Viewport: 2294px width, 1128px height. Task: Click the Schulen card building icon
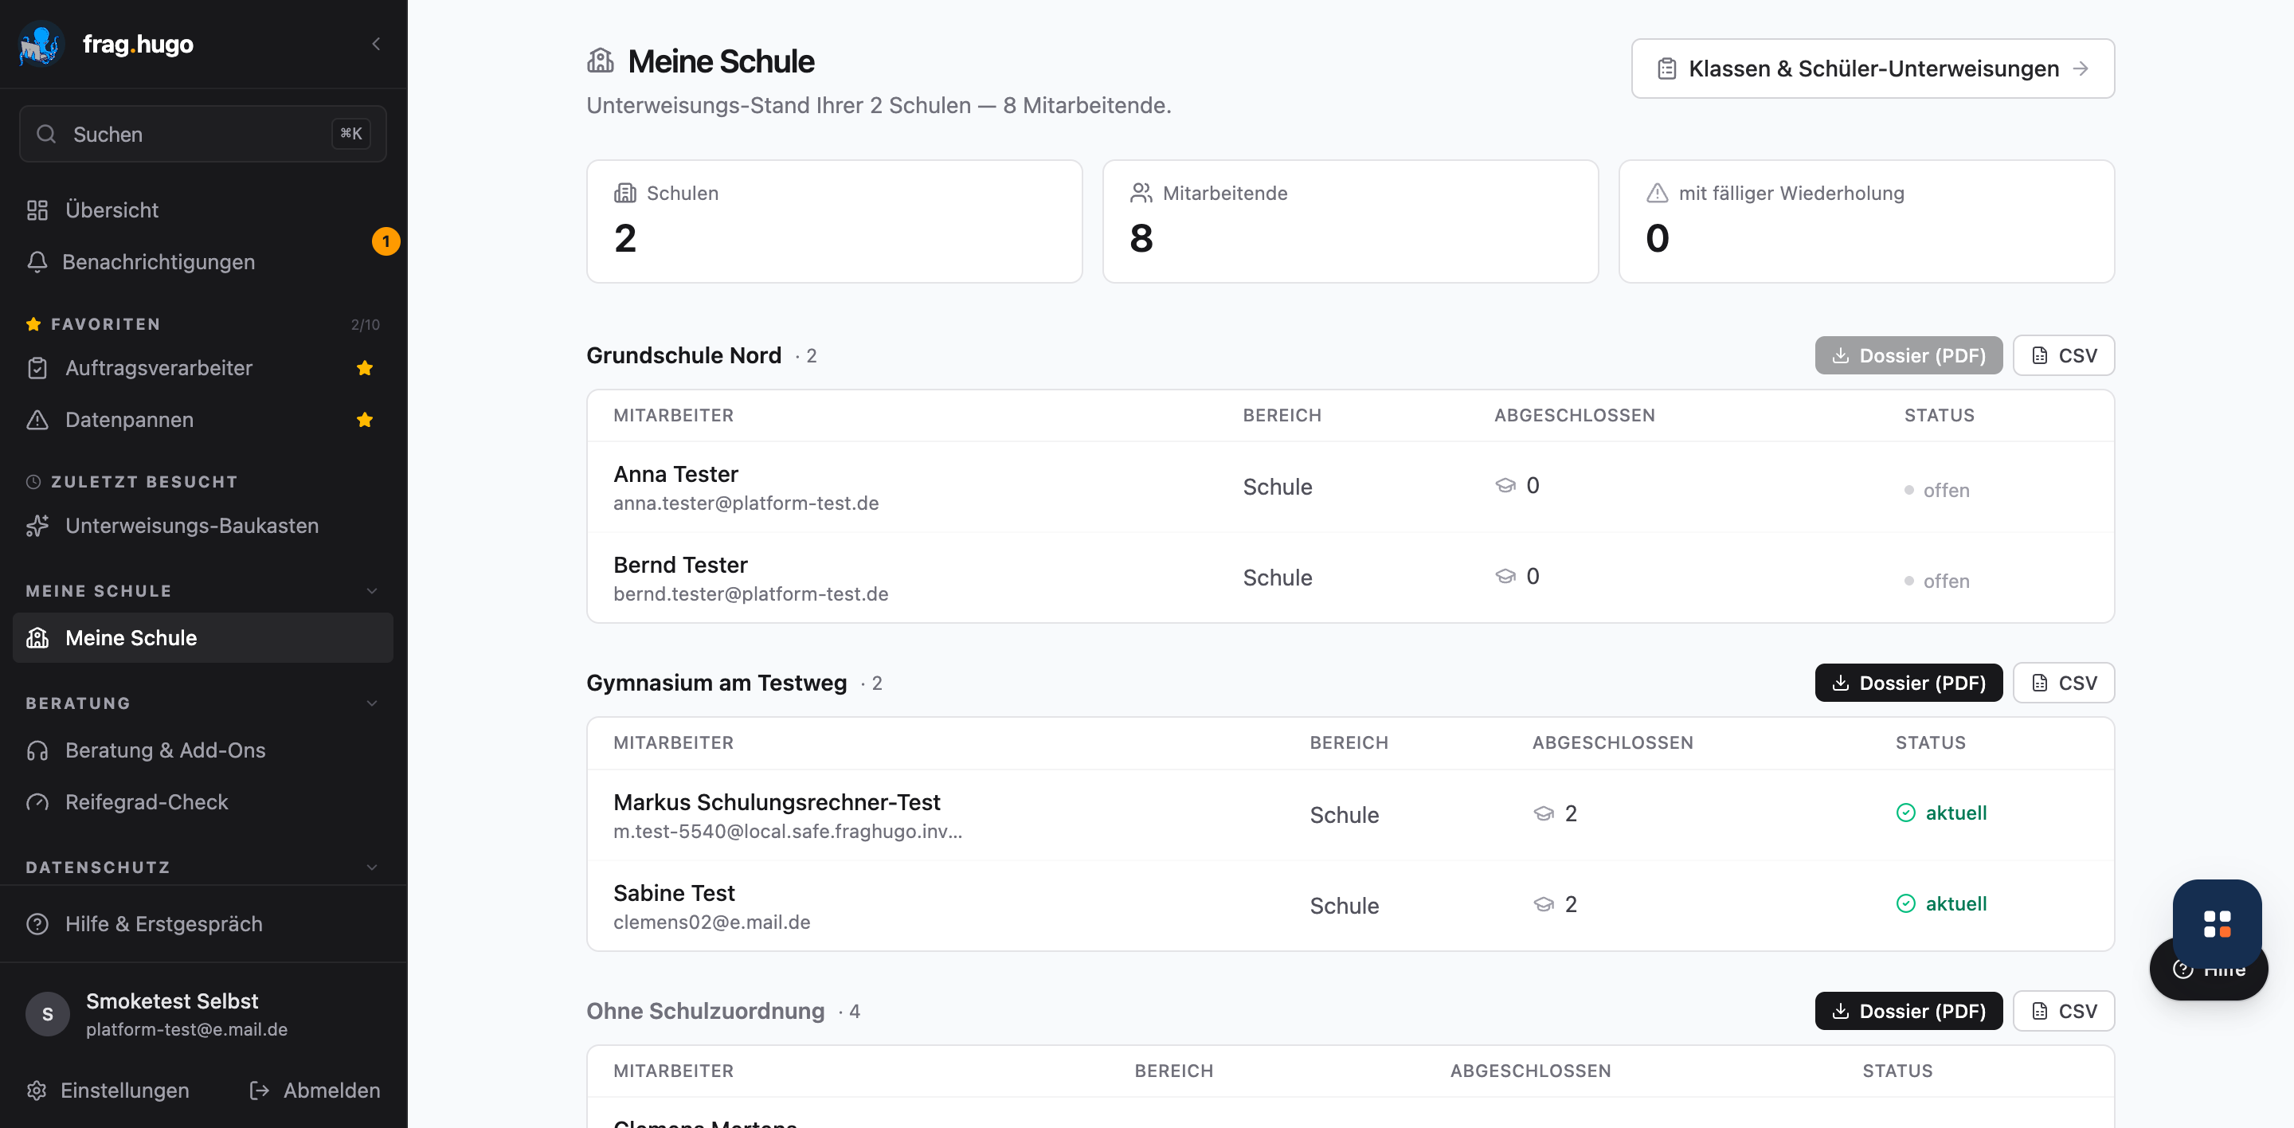point(625,192)
